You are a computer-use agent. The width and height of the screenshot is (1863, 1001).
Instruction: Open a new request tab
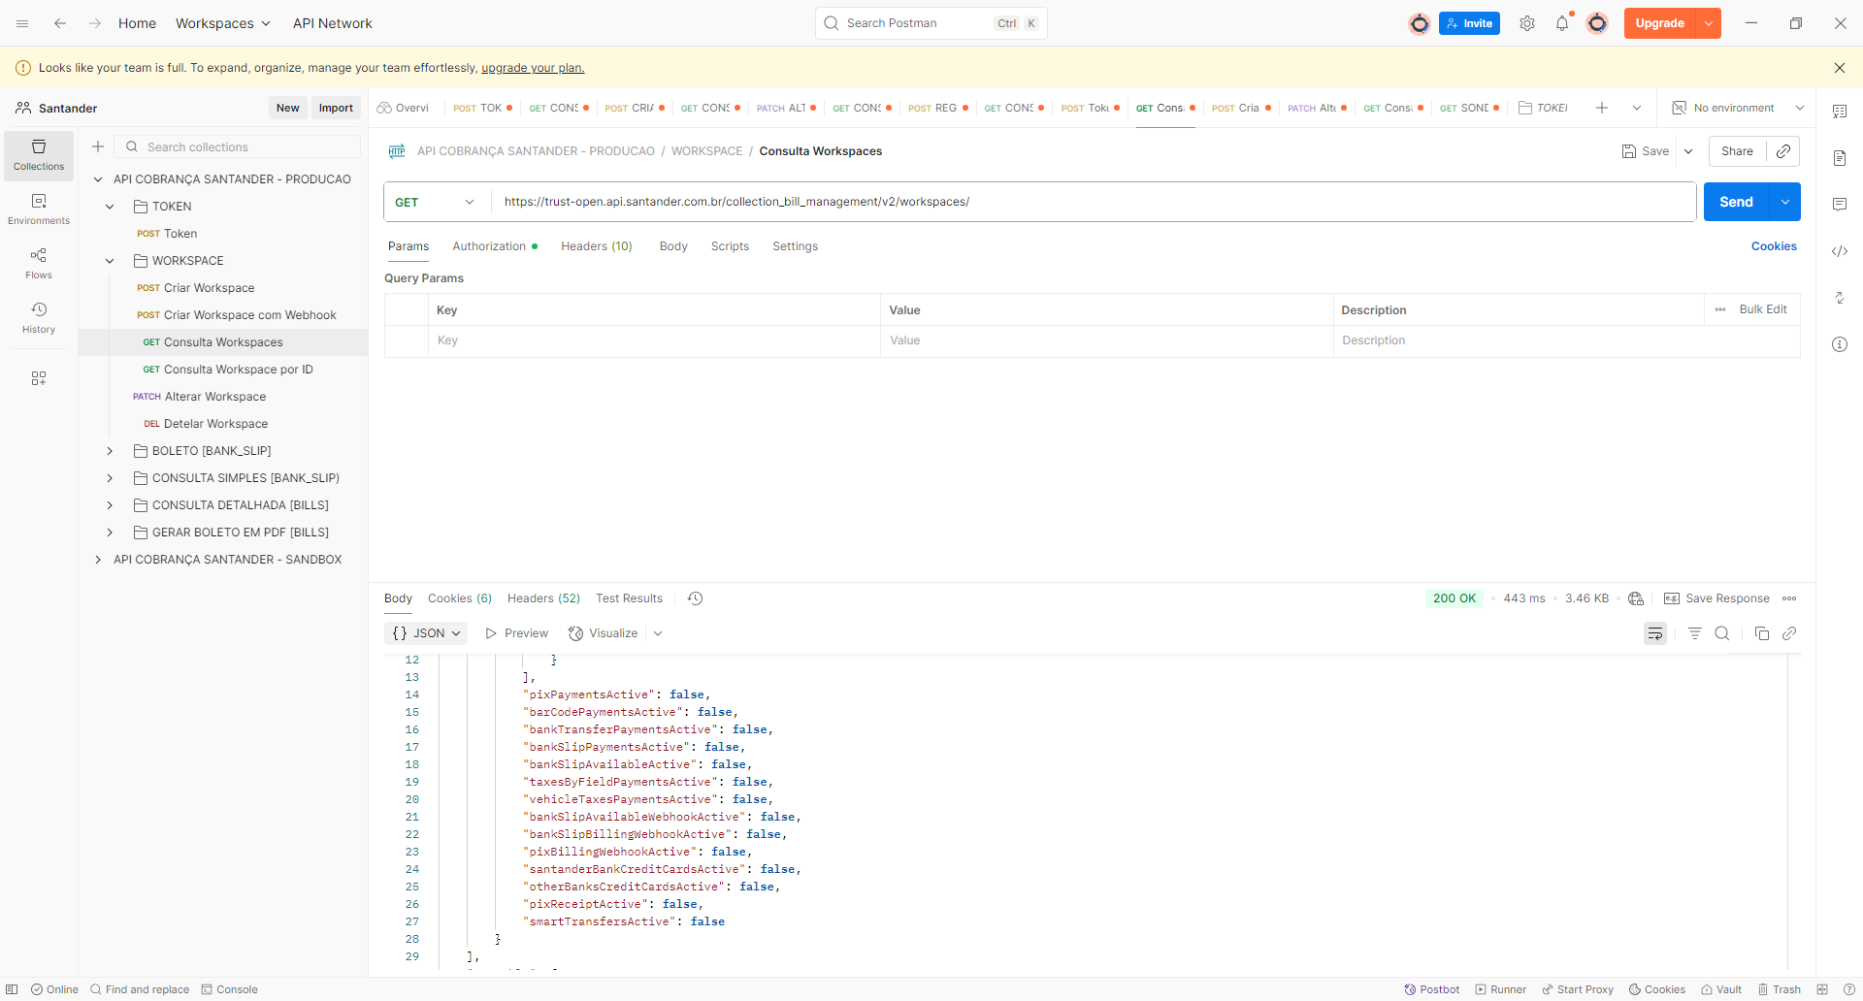point(1602,108)
